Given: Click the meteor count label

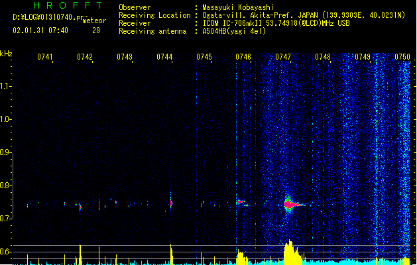Looking at the screenshot, I should coord(94,21).
